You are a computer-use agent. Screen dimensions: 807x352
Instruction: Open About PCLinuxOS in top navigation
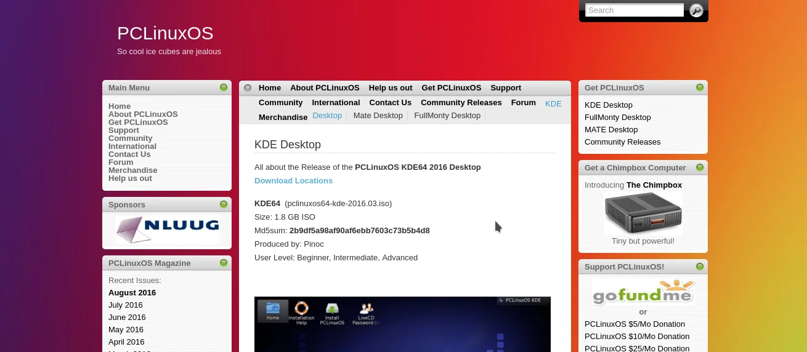[325, 88]
